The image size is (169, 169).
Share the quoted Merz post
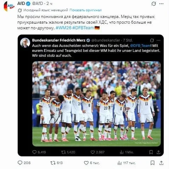coord(158,152)
